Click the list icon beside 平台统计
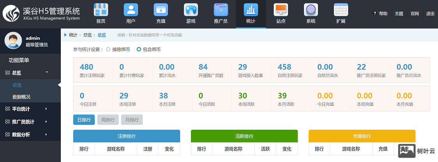Viewport: 438px width, 162px height. pos(7,109)
